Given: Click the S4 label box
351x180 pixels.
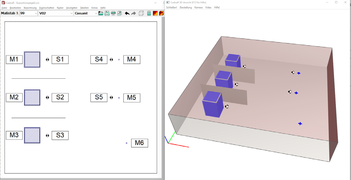Looking at the screenshot, I should [99, 60].
